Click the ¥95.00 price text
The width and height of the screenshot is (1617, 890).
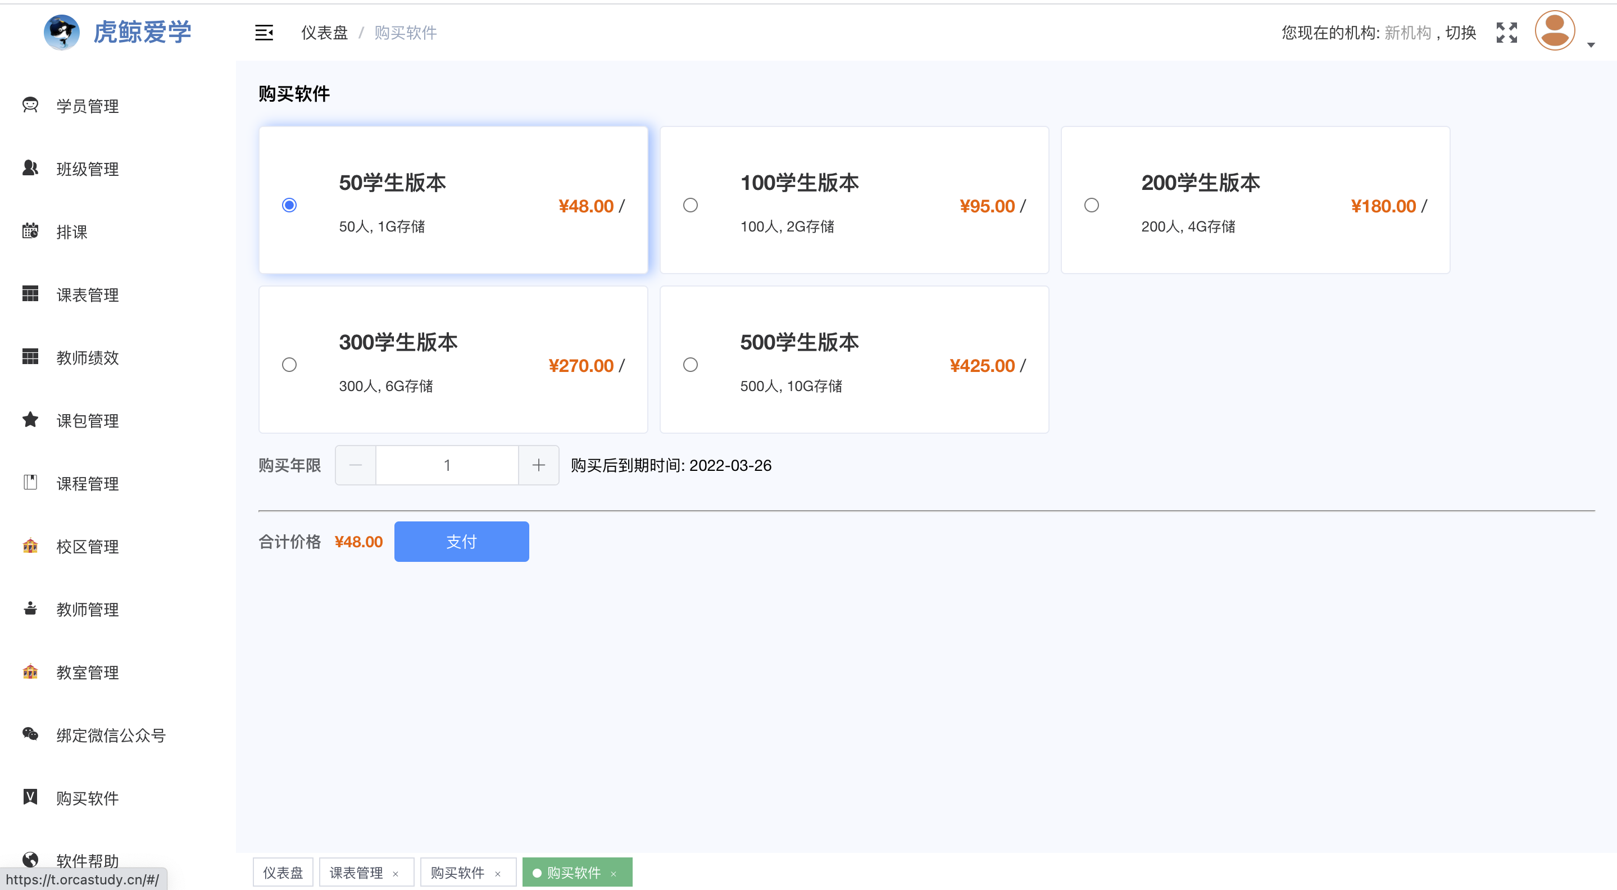[987, 206]
